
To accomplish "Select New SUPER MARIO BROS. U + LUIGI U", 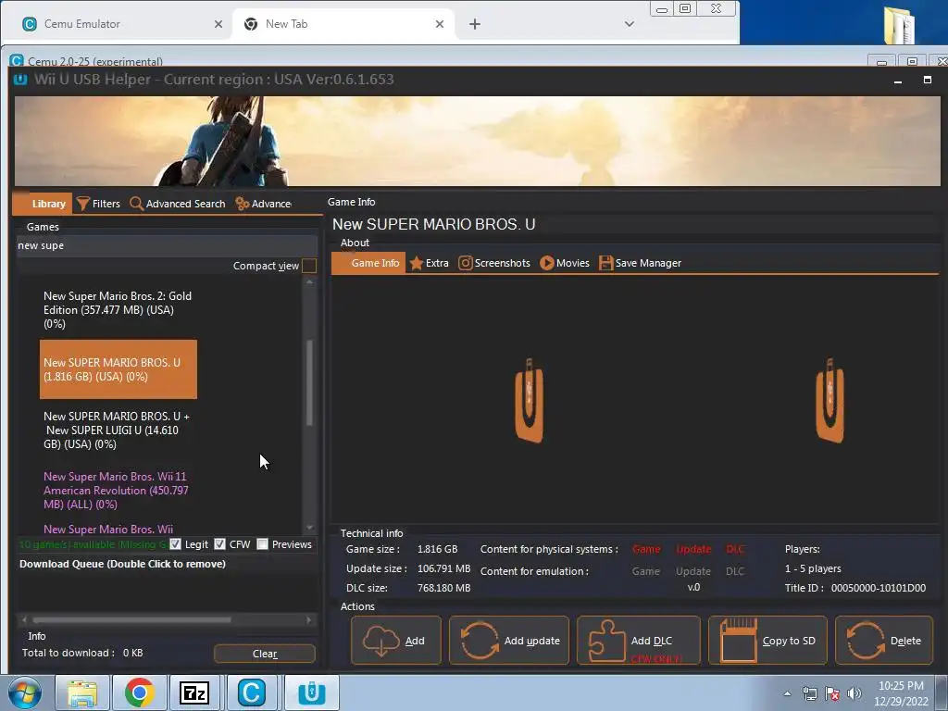I will pyautogui.click(x=118, y=430).
